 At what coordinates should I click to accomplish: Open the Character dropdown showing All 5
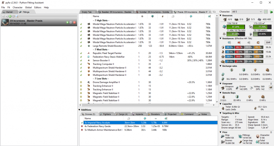pos(247,12)
